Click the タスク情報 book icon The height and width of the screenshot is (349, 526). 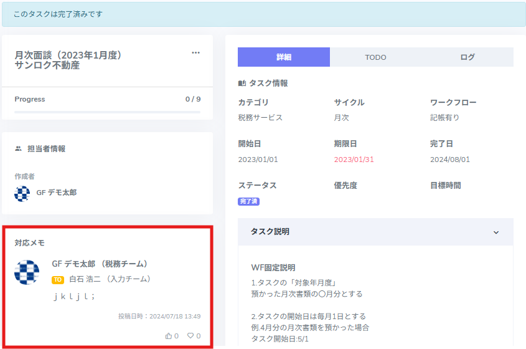[x=242, y=83]
